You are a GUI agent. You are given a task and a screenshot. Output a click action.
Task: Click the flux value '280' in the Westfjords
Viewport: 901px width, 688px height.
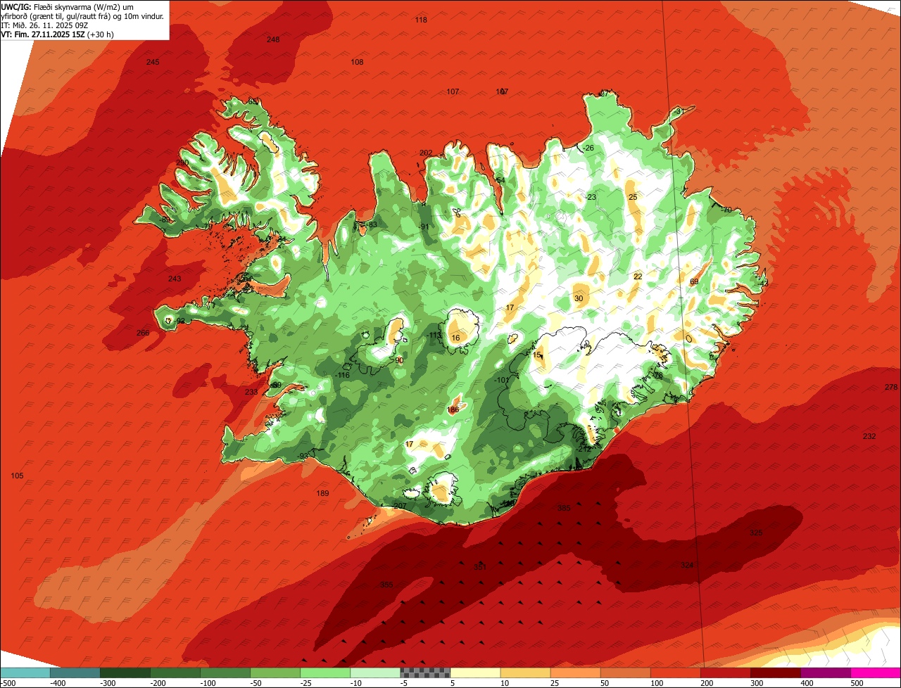click(182, 163)
